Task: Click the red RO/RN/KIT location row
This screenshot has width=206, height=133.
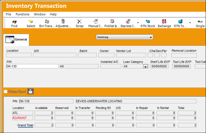Action: click(23, 118)
